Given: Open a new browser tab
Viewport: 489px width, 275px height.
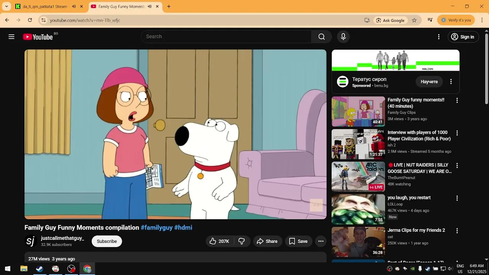Looking at the screenshot, I should coord(169,6).
